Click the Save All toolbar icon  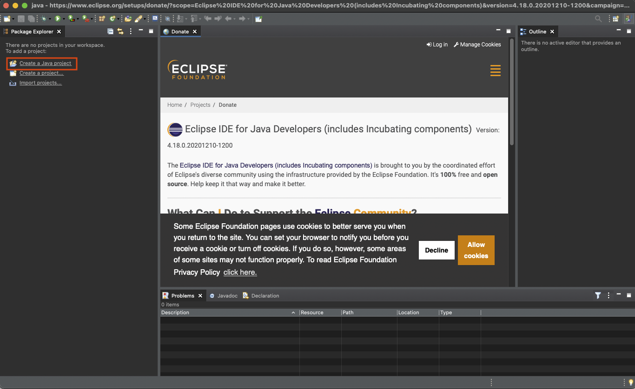click(x=32, y=19)
